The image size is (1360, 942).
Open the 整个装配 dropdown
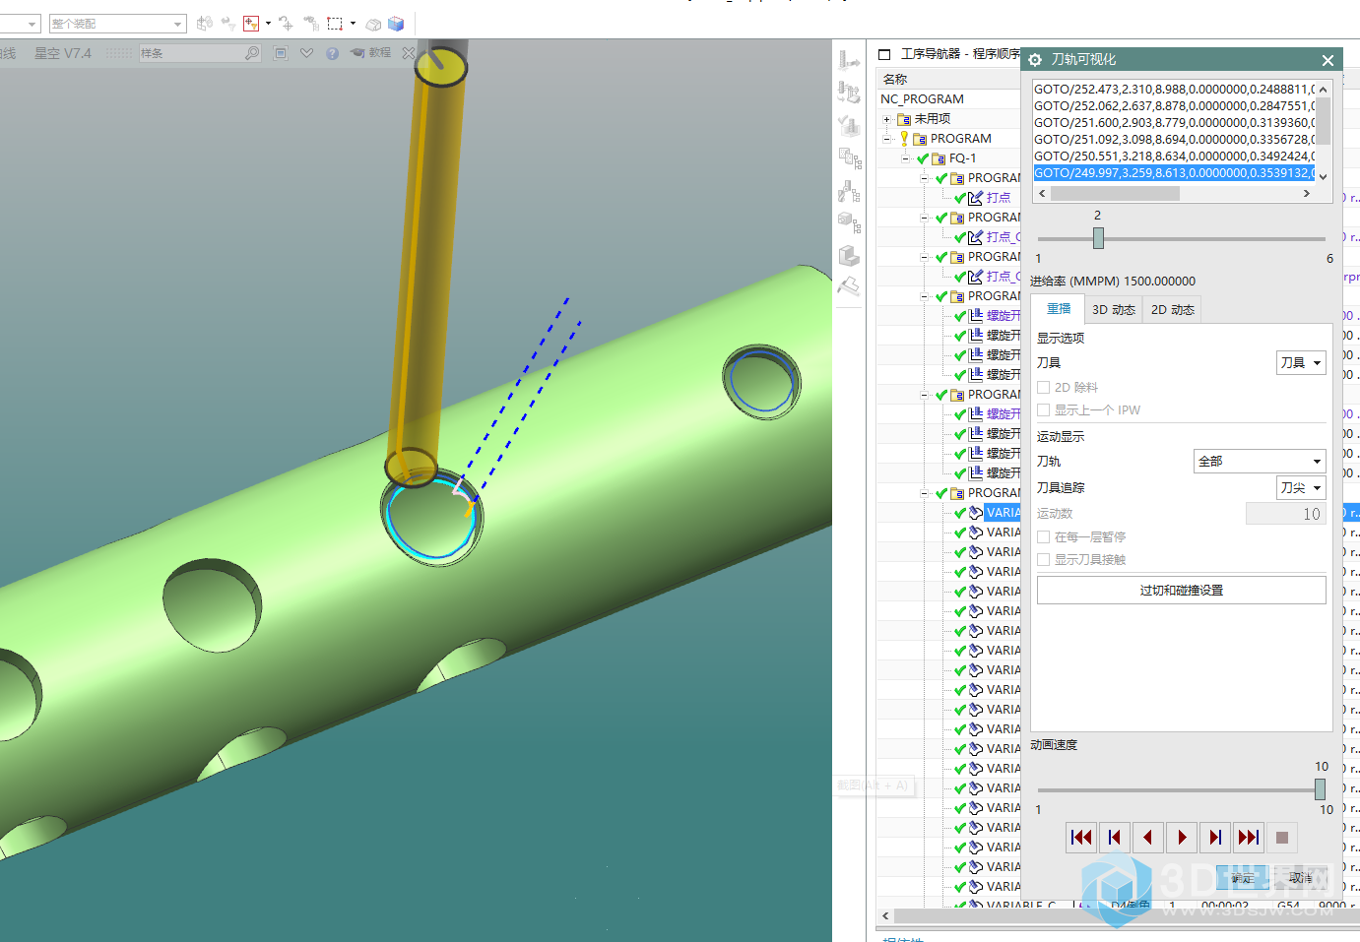tap(117, 24)
